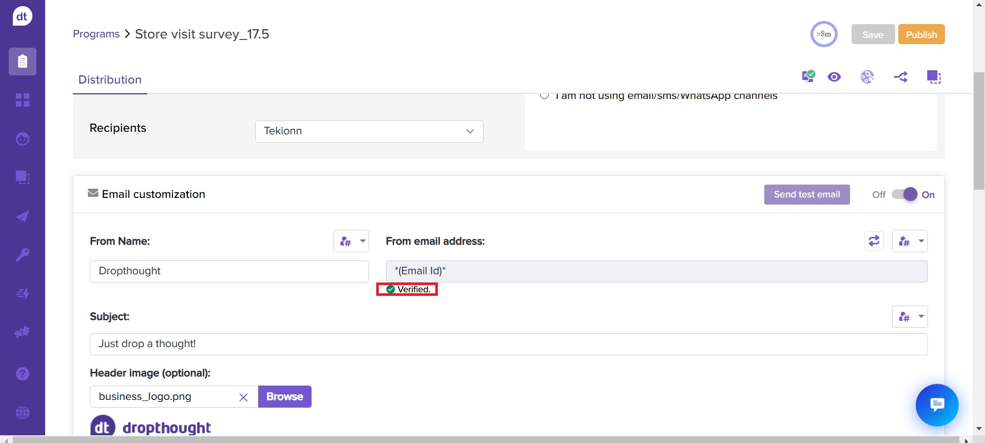Remove business_logo.png with the X icon
The image size is (985, 443).
coord(244,397)
